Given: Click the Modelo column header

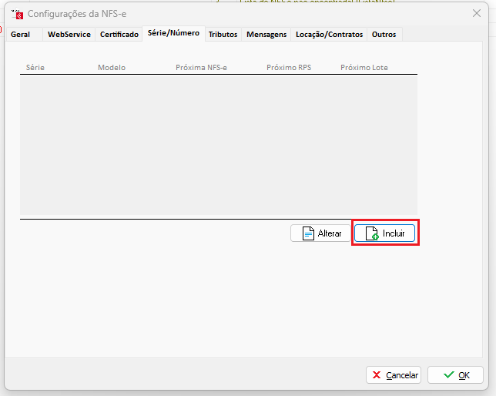Looking at the screenshot, I should coord(112,68).
